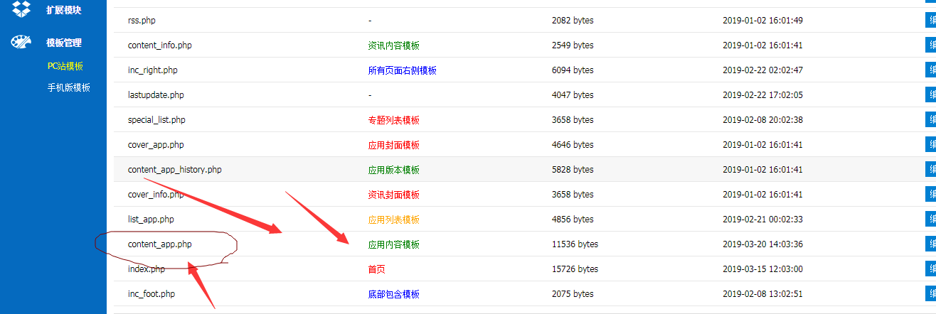Select the index.php file name
936x314 pixels.
146,269
